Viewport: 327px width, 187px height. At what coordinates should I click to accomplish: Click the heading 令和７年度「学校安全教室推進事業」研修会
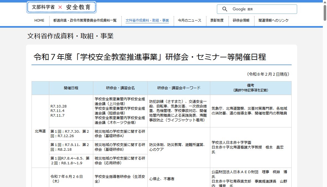150,57
